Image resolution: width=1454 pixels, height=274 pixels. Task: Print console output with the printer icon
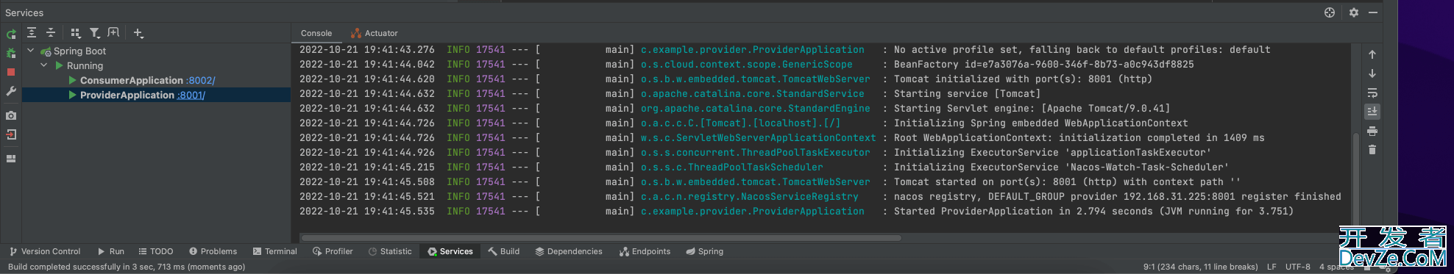[1372, 131]
